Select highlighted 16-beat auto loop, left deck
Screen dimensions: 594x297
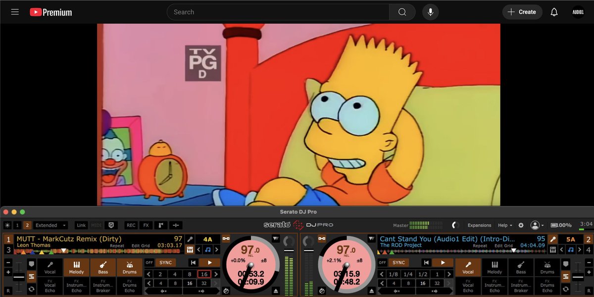pos(204,274)
